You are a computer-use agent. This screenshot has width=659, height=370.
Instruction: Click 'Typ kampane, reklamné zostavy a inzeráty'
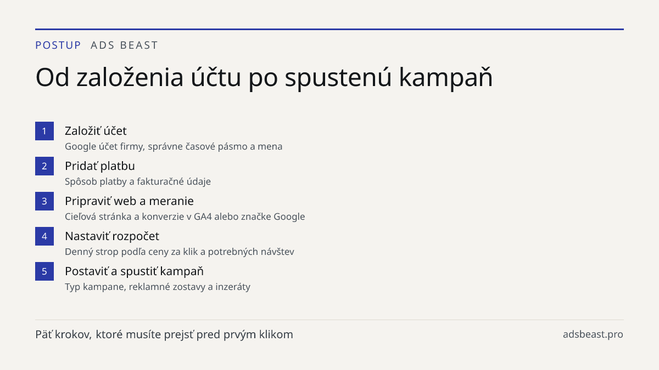coord(158,287)
